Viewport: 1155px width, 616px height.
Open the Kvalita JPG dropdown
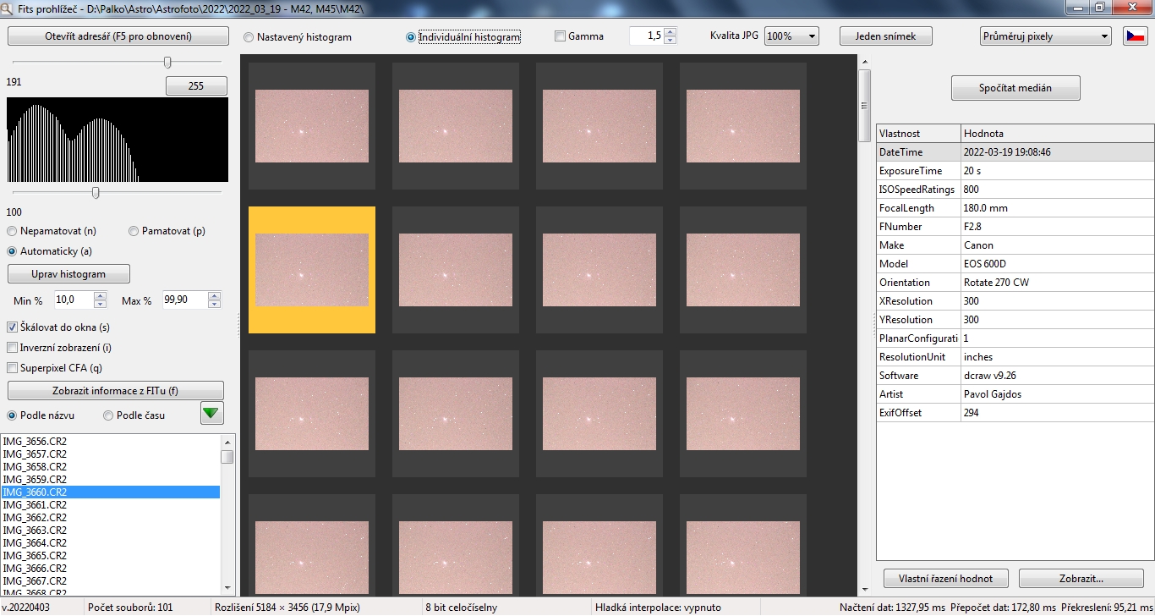point(791,36)
